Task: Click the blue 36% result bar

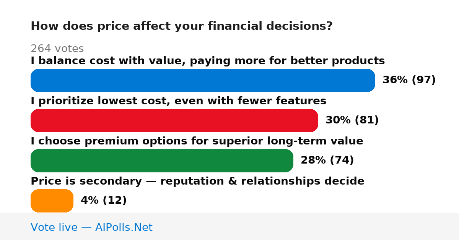Action: click(x=203, y=80)
